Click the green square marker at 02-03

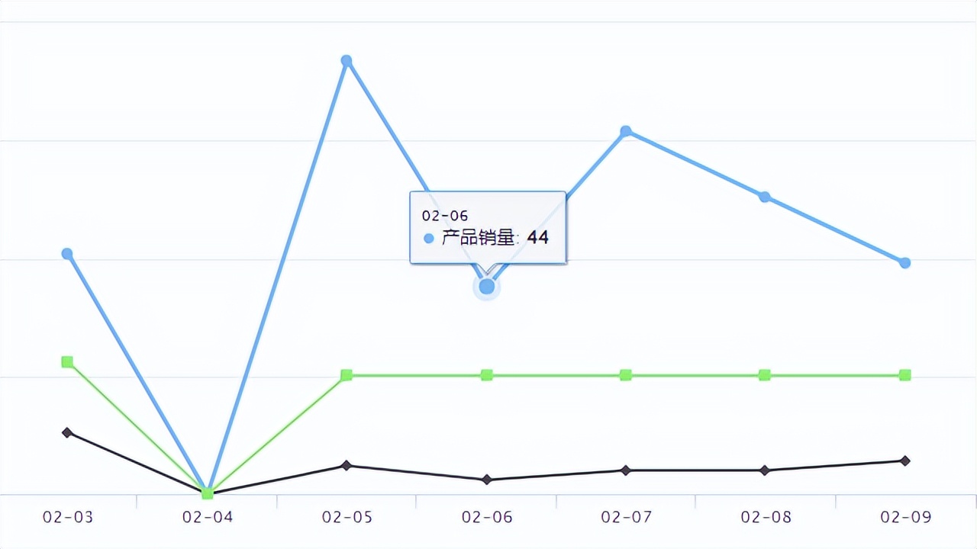click(x=67, y=361)
